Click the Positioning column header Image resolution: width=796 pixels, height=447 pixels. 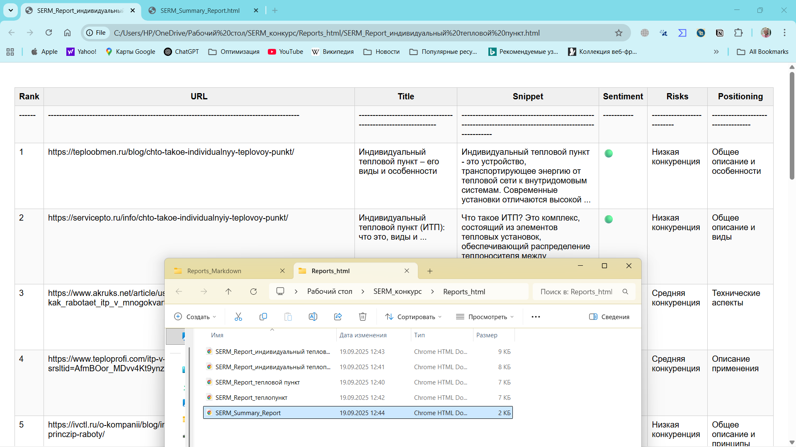coord(740,96)
